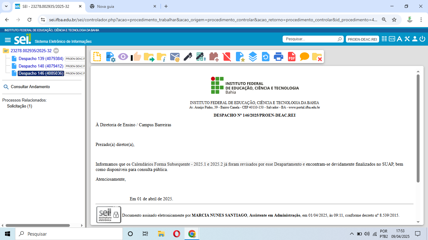Go back with browser back arrow
This screenshot has width=428, height=240.
[7, 20]
